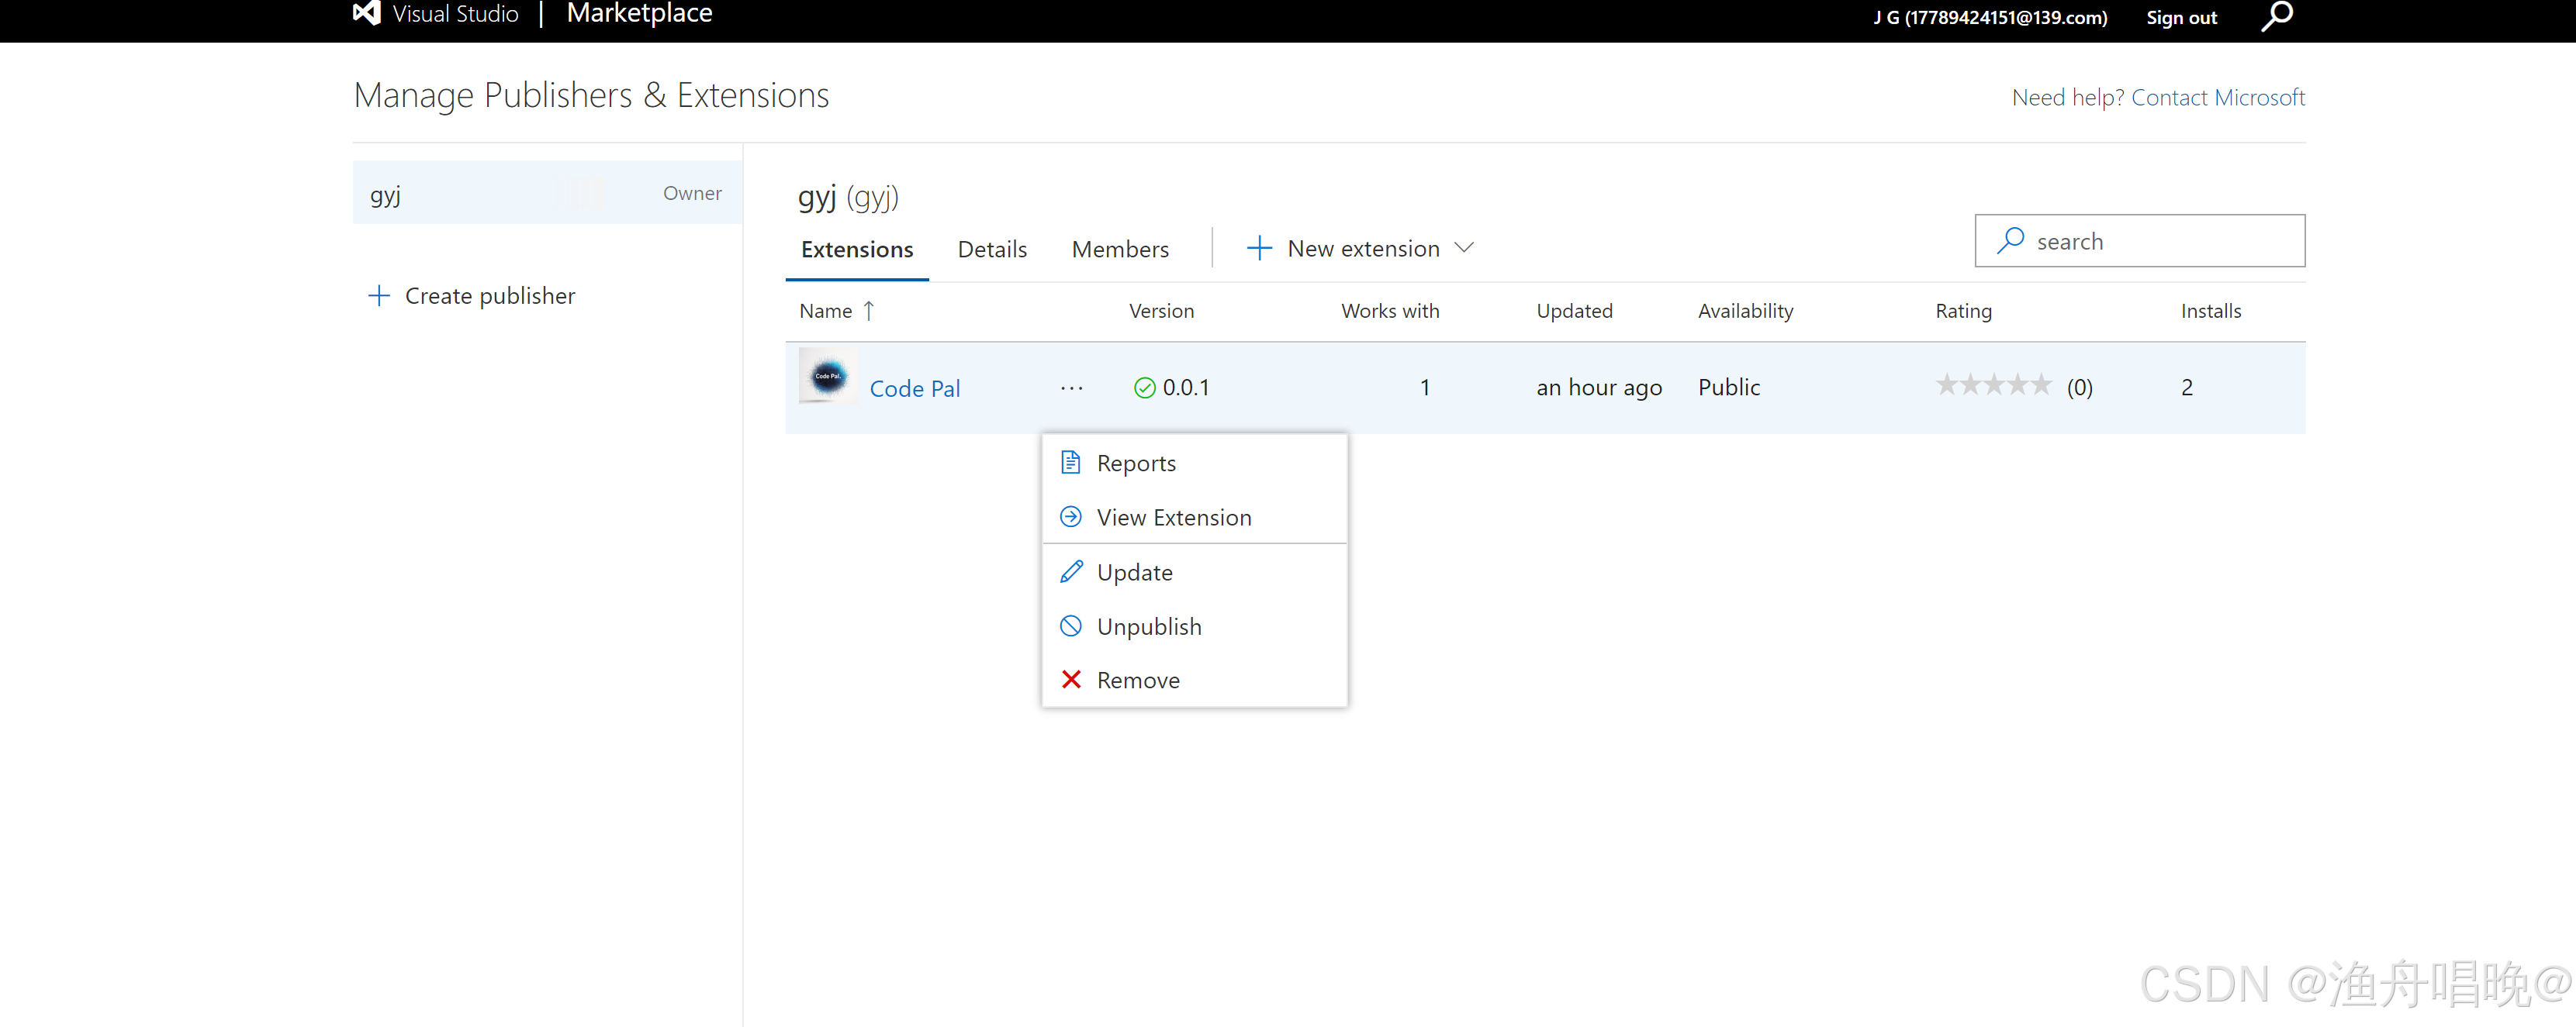Open the Code Pal extension link
The image size is (2576, 1027).
tap(914, 388)
